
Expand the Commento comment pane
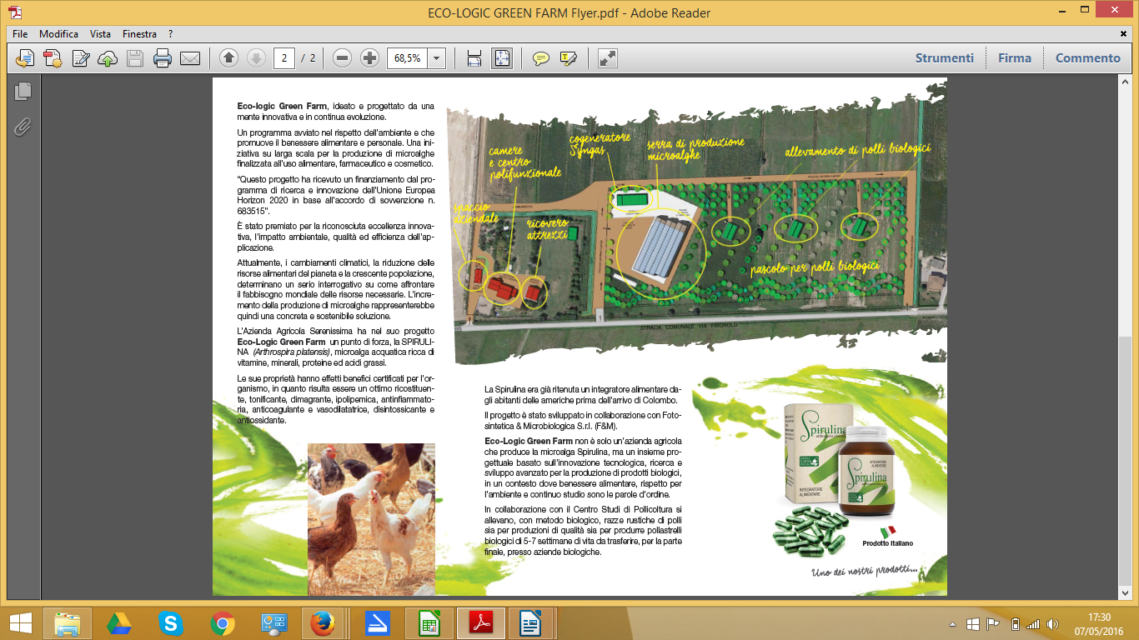[1088, 58]
